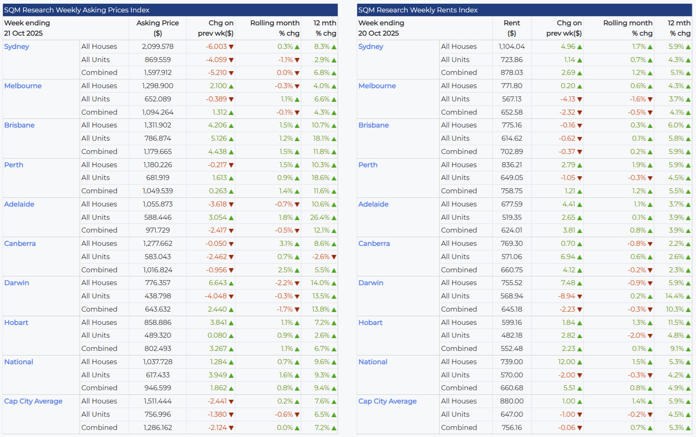Select Melbourne All Houses asking price 1,298.900
This screenshot has height=437, width=696.
point(158,86)
